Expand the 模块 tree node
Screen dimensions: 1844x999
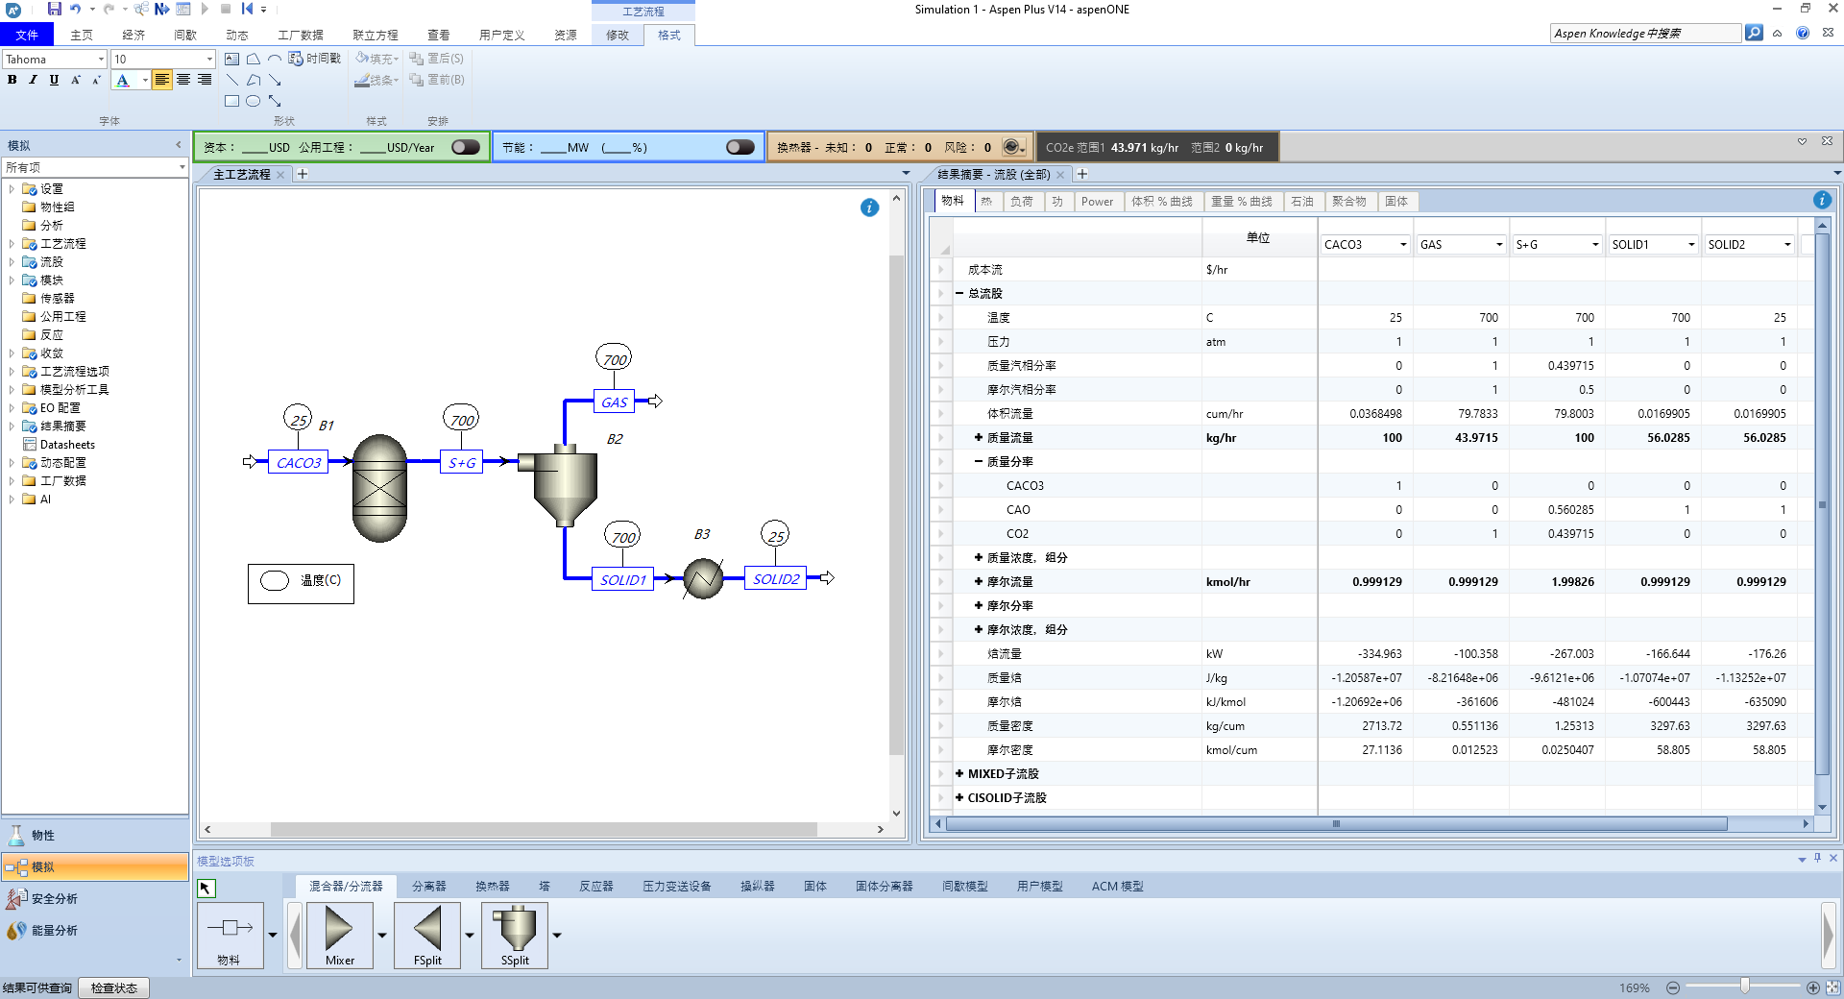[x=12, y=280]
